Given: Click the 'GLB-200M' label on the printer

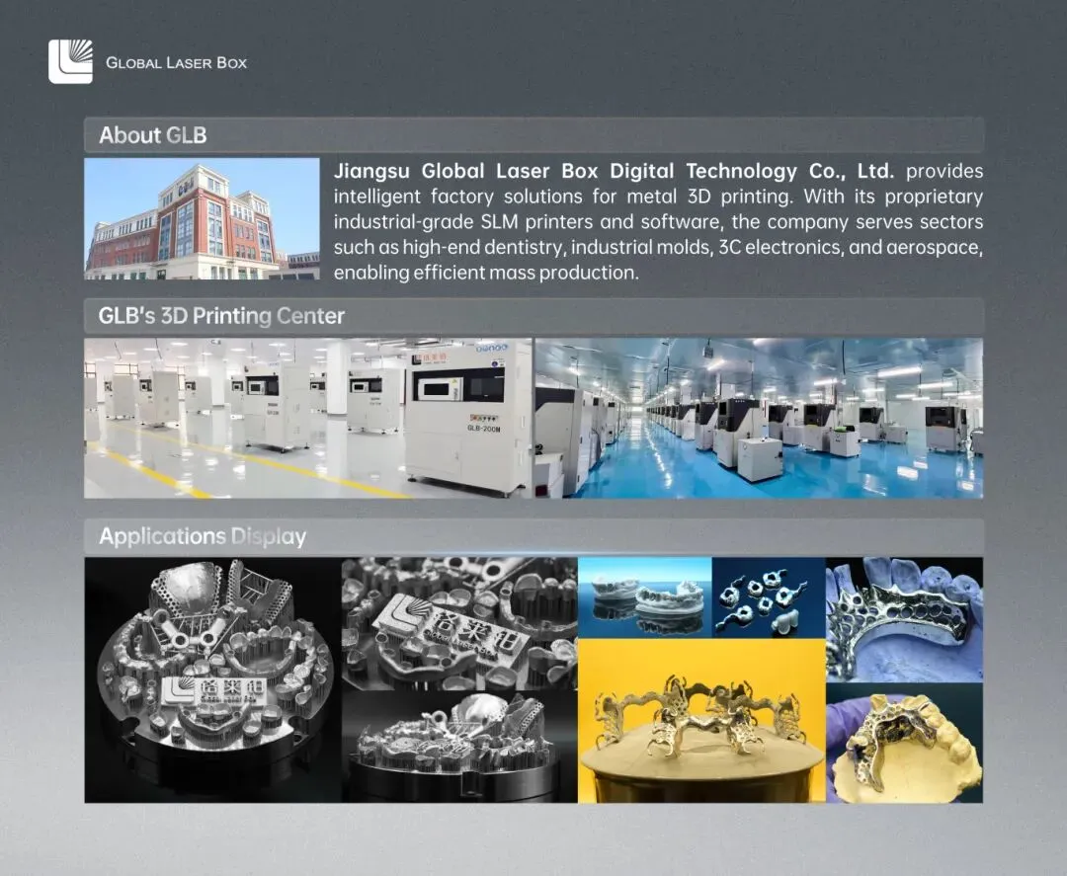Looking at the screenshot, I should (484, 428).
